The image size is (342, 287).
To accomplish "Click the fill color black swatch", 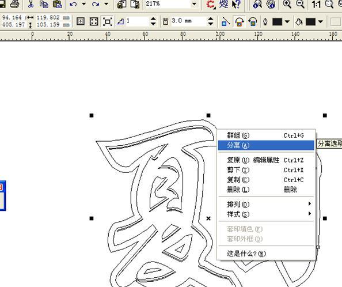I will tap(310, 21).
